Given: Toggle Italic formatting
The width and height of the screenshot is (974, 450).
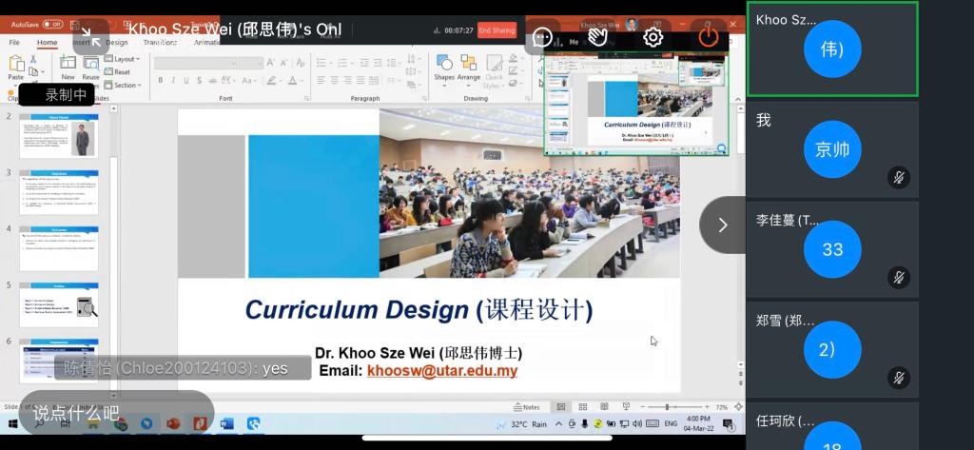Looking at the screenshot, I should click(x=173, y=80).
